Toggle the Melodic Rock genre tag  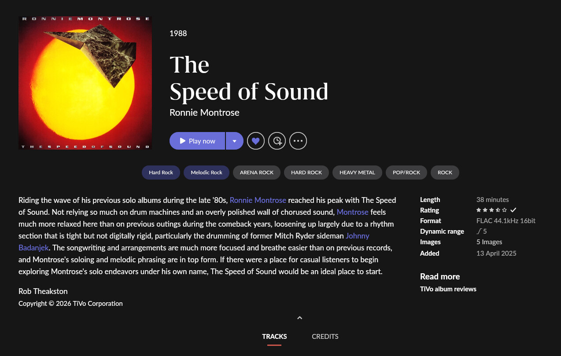pyautogui.click(x=207, y=172)
